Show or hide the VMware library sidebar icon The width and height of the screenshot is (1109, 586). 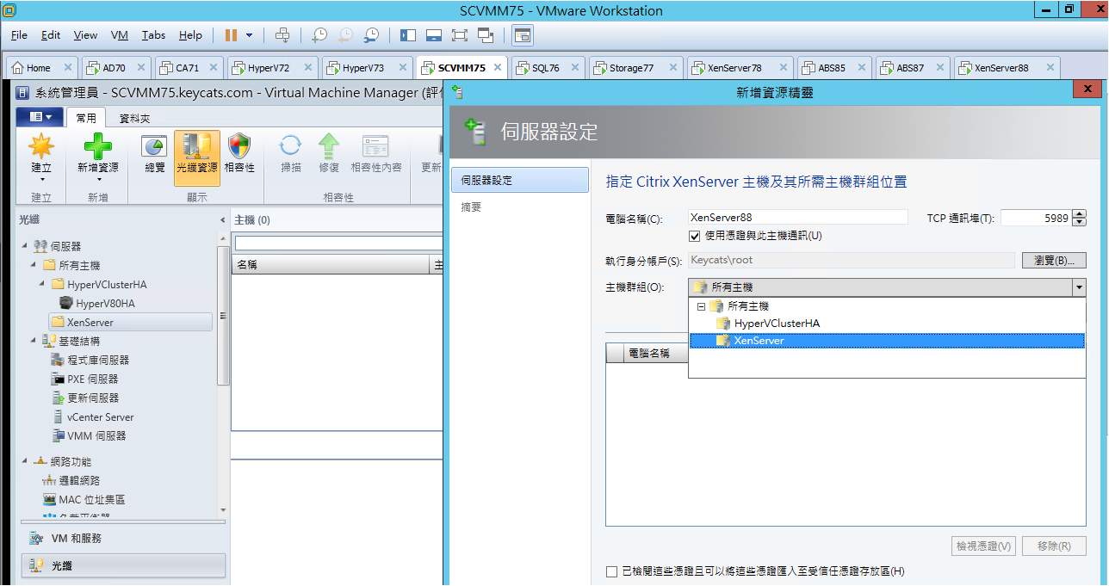[408, 35]
